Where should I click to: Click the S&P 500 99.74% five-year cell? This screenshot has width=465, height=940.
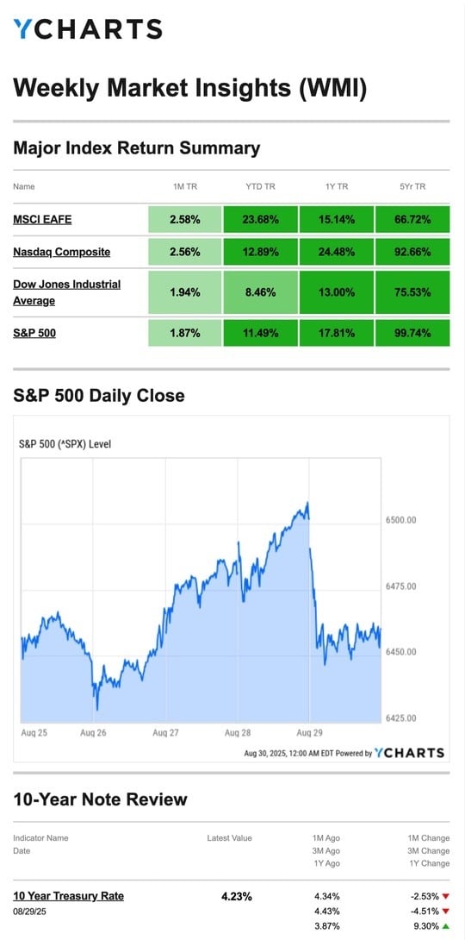(x=412, y=333)
